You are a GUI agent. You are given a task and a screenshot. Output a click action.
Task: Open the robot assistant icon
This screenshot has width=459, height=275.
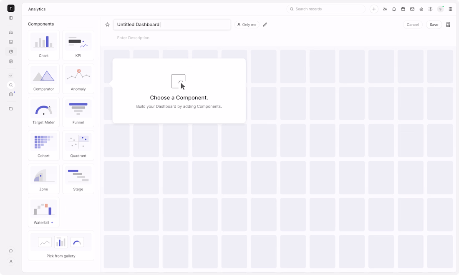click(421, 9)
